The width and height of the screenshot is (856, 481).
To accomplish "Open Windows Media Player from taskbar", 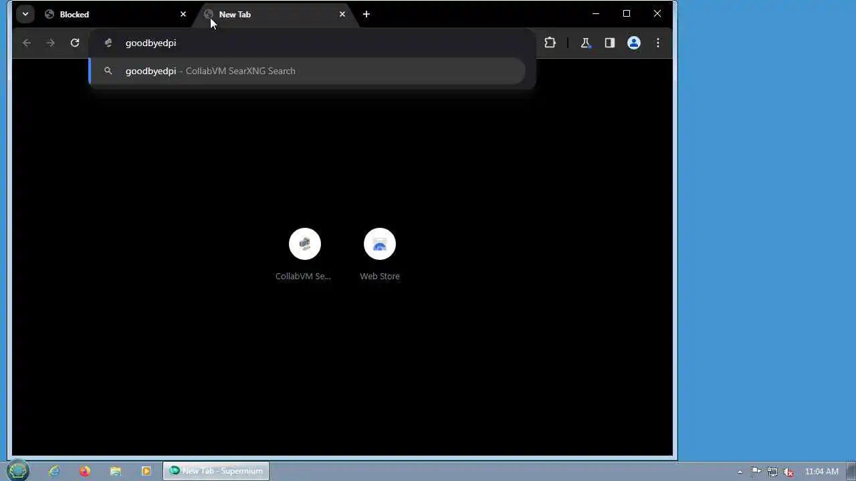I will [x=146, y=471].
